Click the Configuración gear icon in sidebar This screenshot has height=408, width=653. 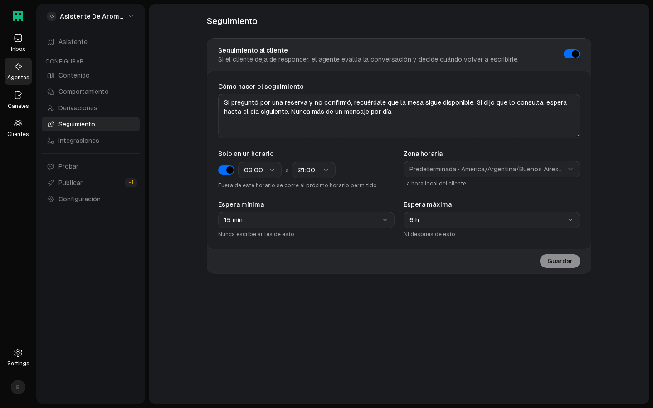pos(51,199)
